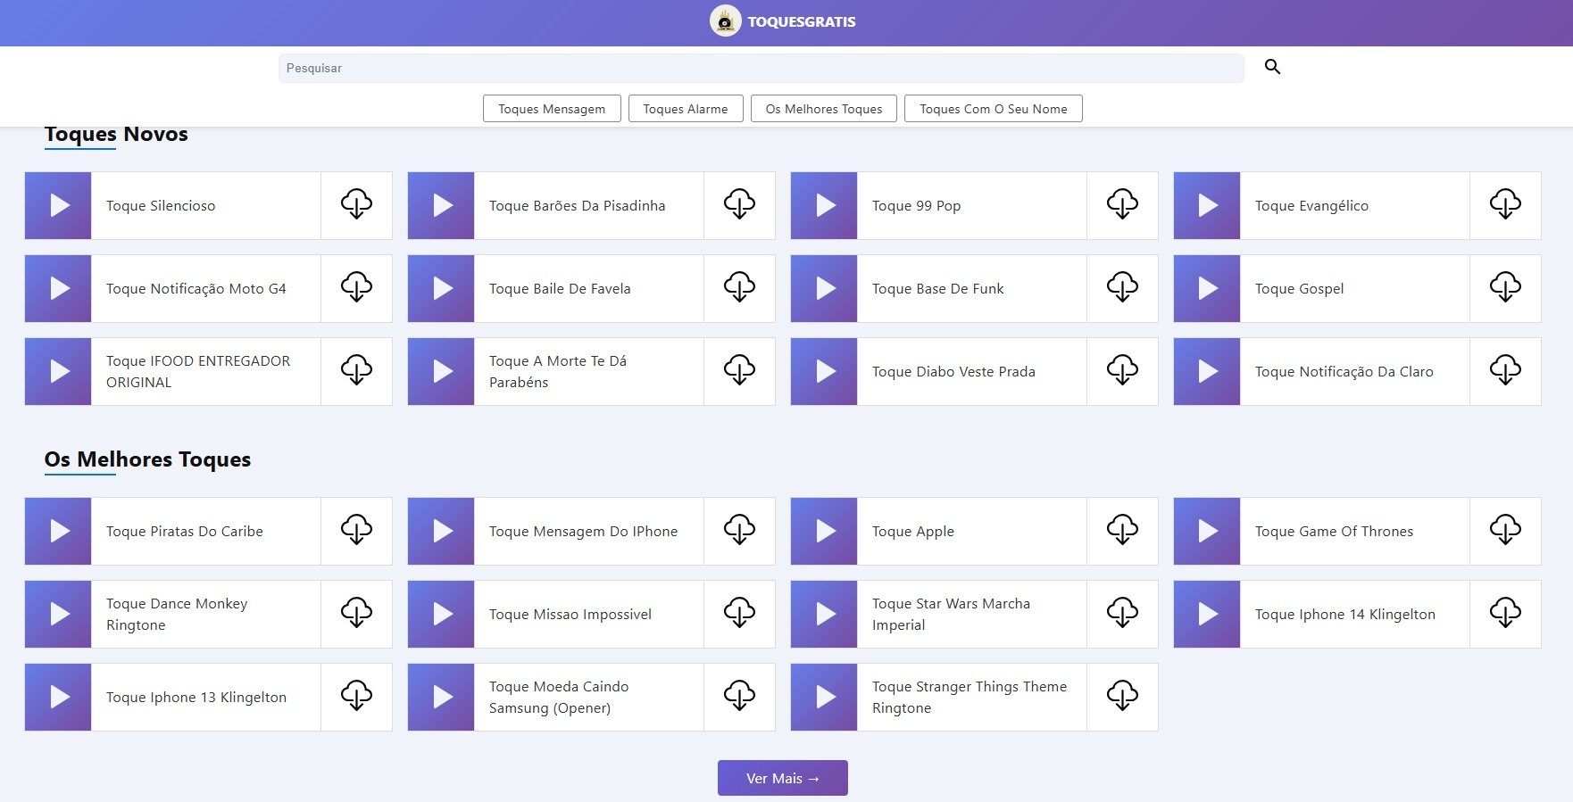Click the magnifying glass search icon

click(x=1272, y=67)
